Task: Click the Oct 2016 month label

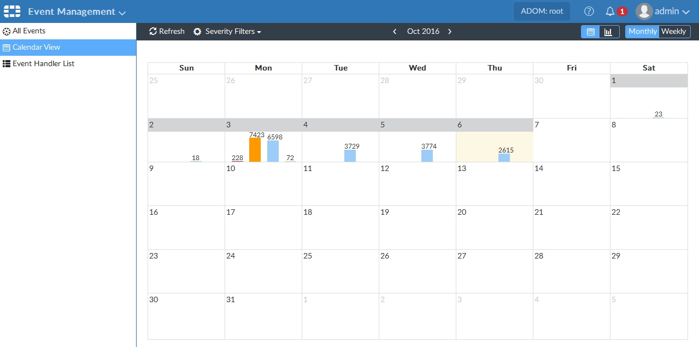Action: pos(423,32)
